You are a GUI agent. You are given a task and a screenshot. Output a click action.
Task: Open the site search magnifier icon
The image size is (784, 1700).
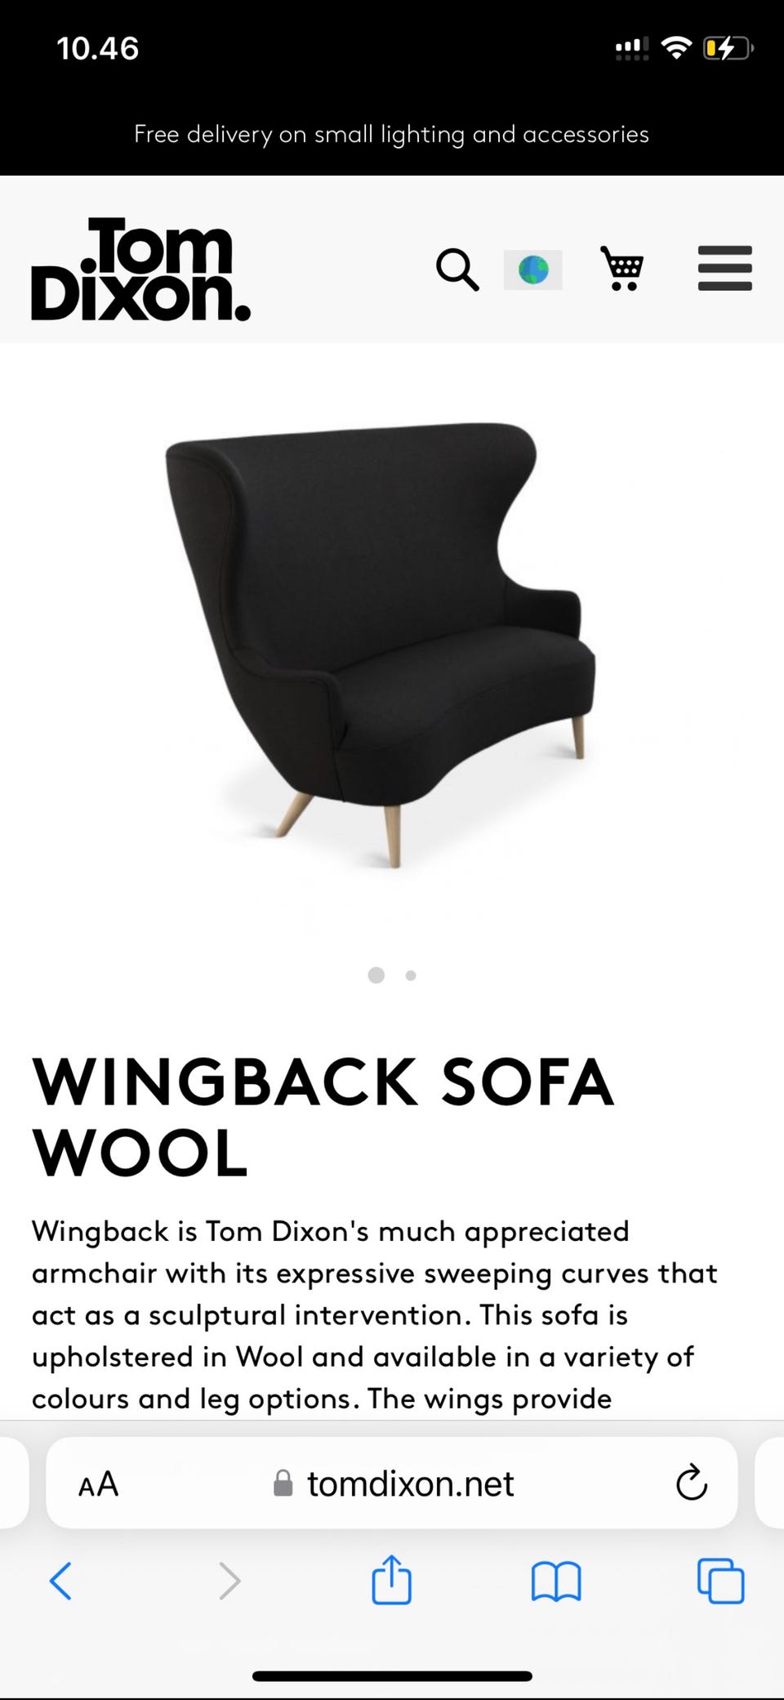[457, 270]
